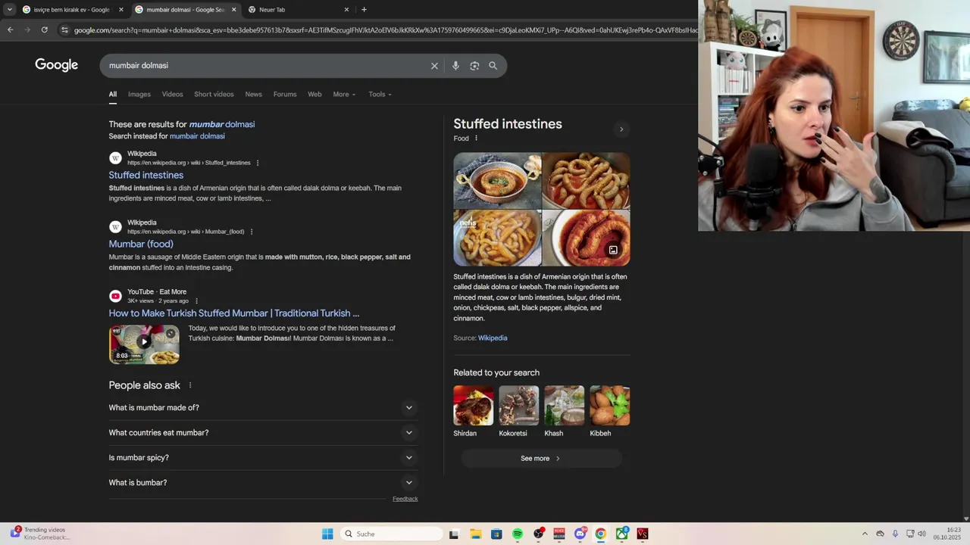Open options menu for Stuffed_intestines Wikipedia result
This screenshot has height=545, width=970.
pyautogui.click(x=258, y=163)
